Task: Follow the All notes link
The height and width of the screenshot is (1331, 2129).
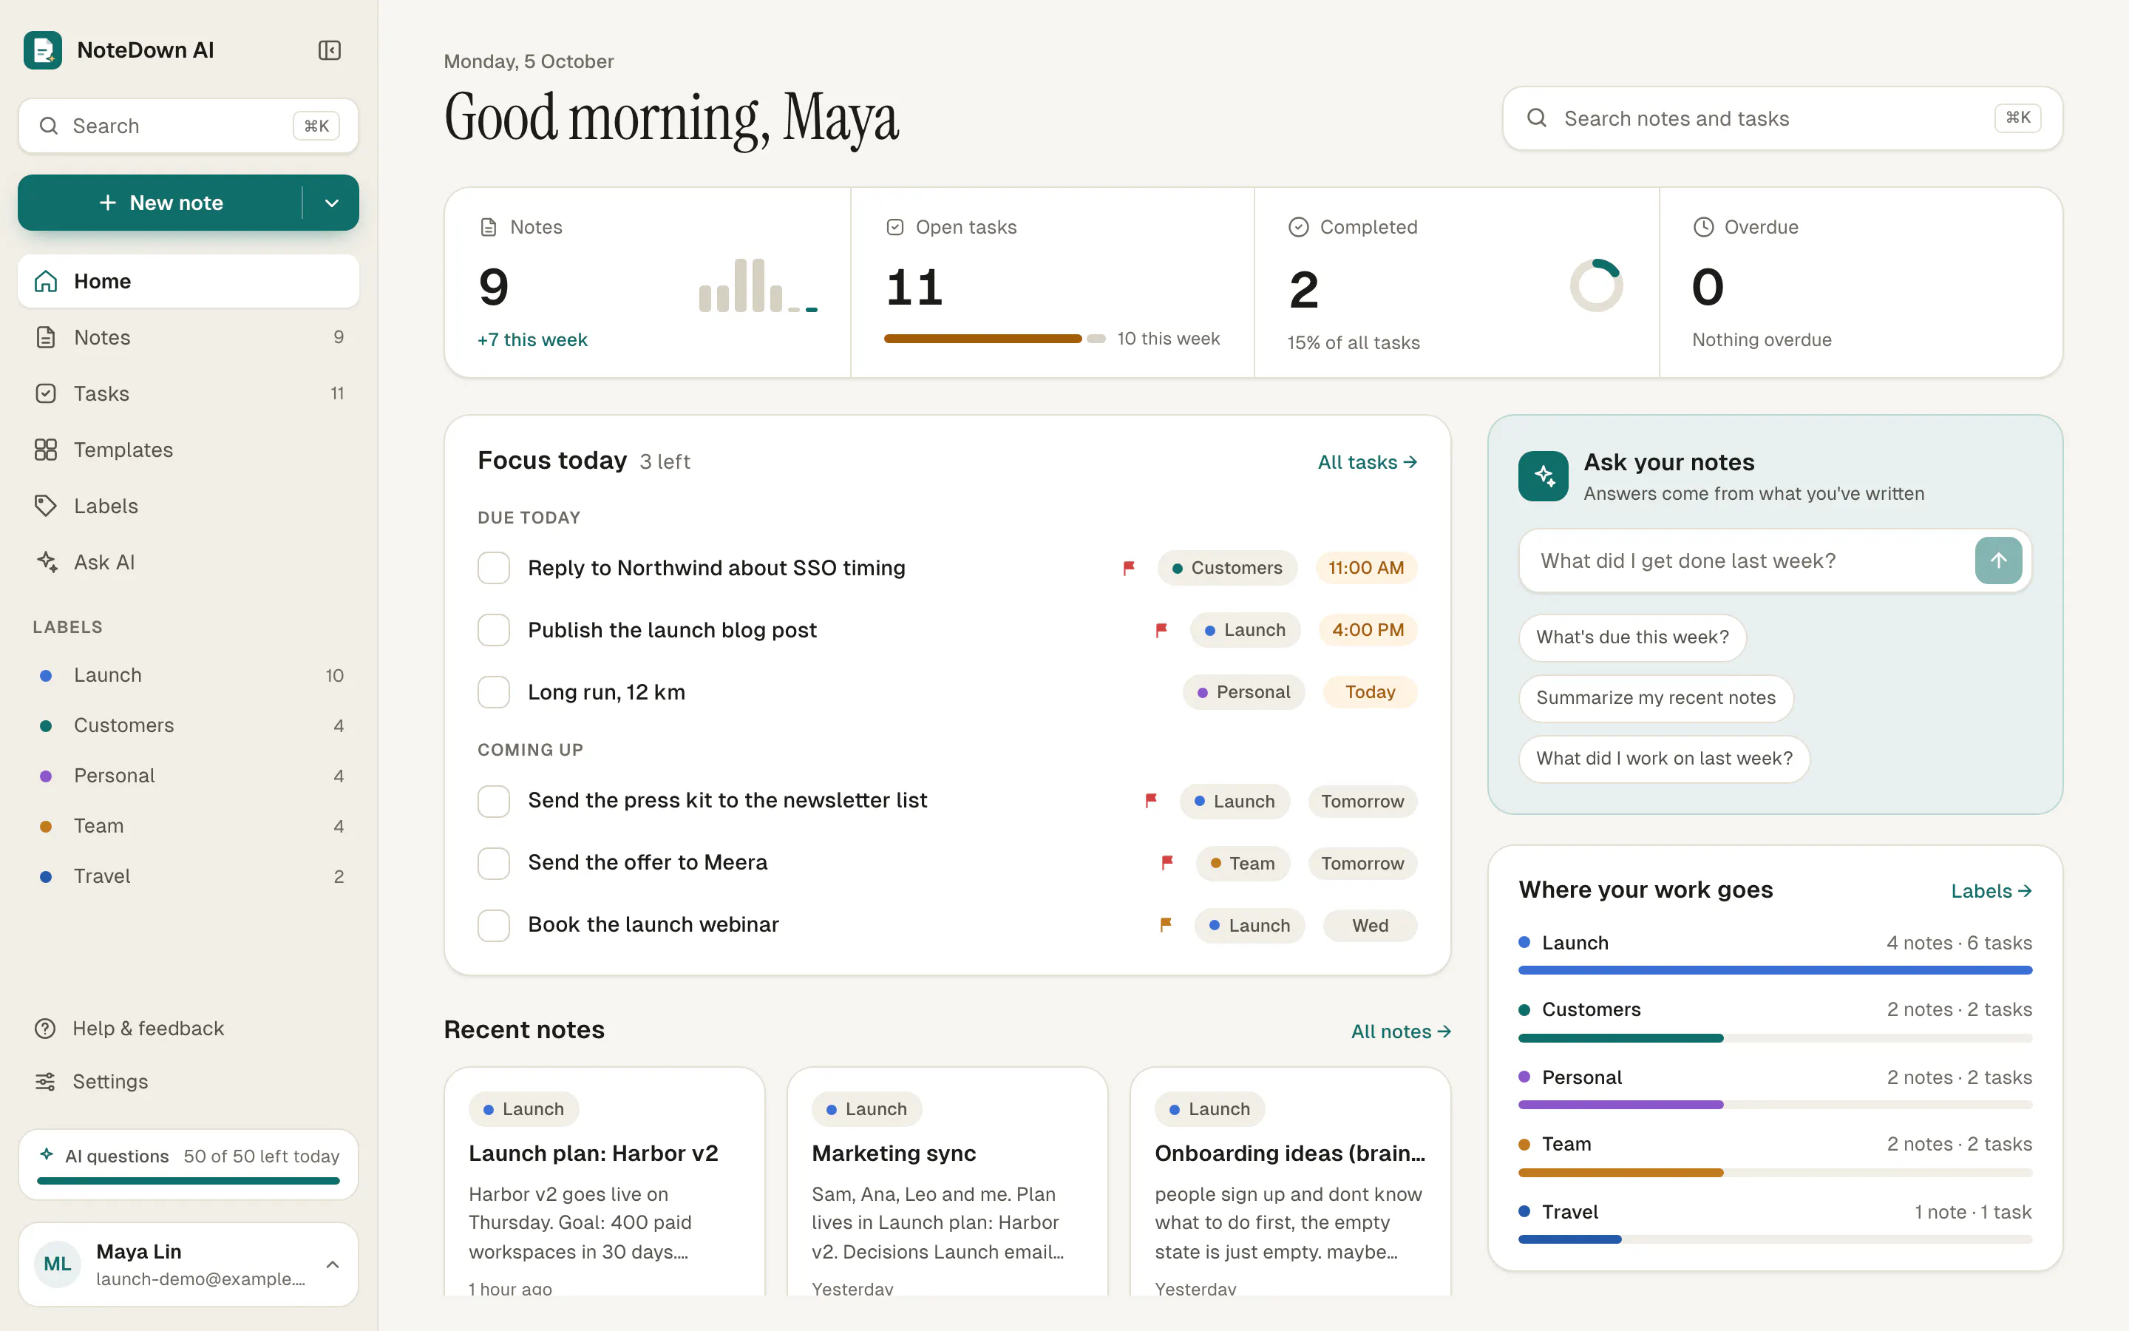Action: tap(1401, 1031)
